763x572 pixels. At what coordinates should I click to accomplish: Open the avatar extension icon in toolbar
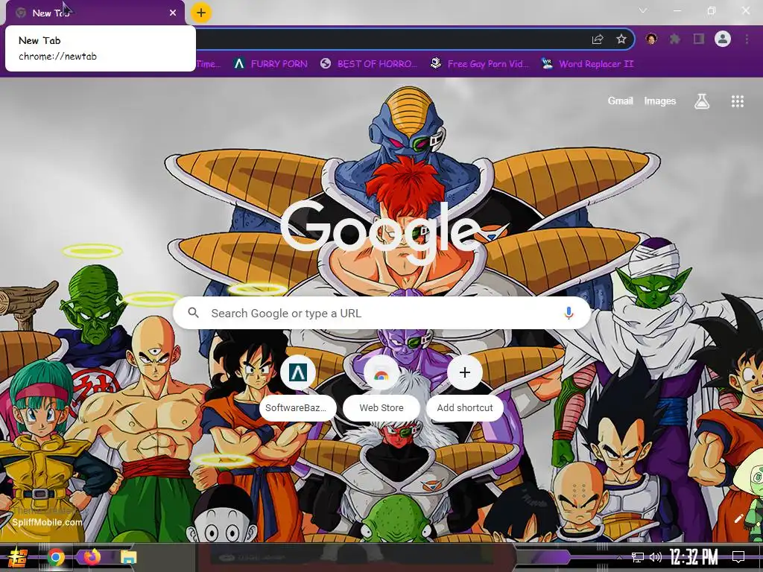(x=651, y=39)
